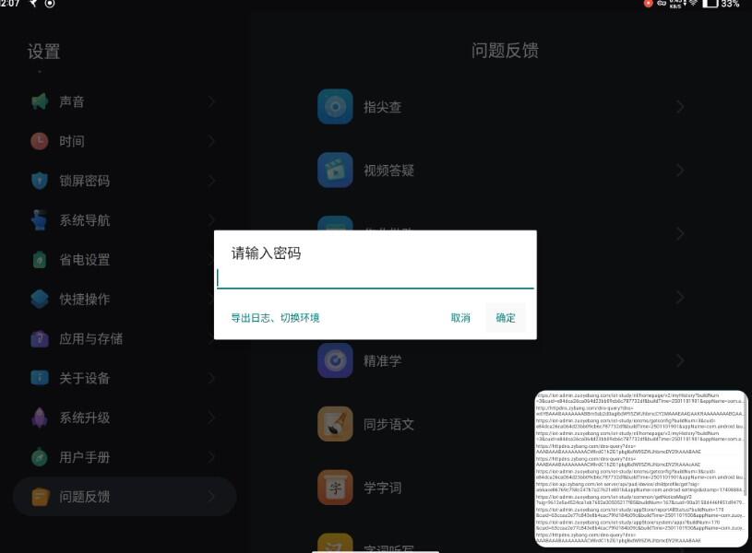Click the 用户手册 label
The image size is (752, 553).
tap(84, 457)
